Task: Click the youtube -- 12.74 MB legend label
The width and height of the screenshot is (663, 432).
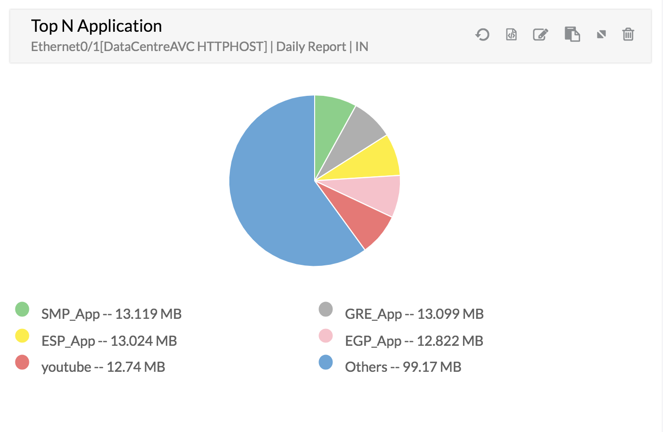Action: (x=103, y=367)
